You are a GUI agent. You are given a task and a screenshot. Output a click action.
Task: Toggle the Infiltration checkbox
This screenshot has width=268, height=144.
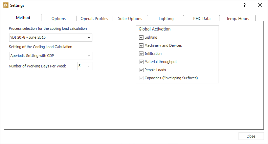[141, 54]
